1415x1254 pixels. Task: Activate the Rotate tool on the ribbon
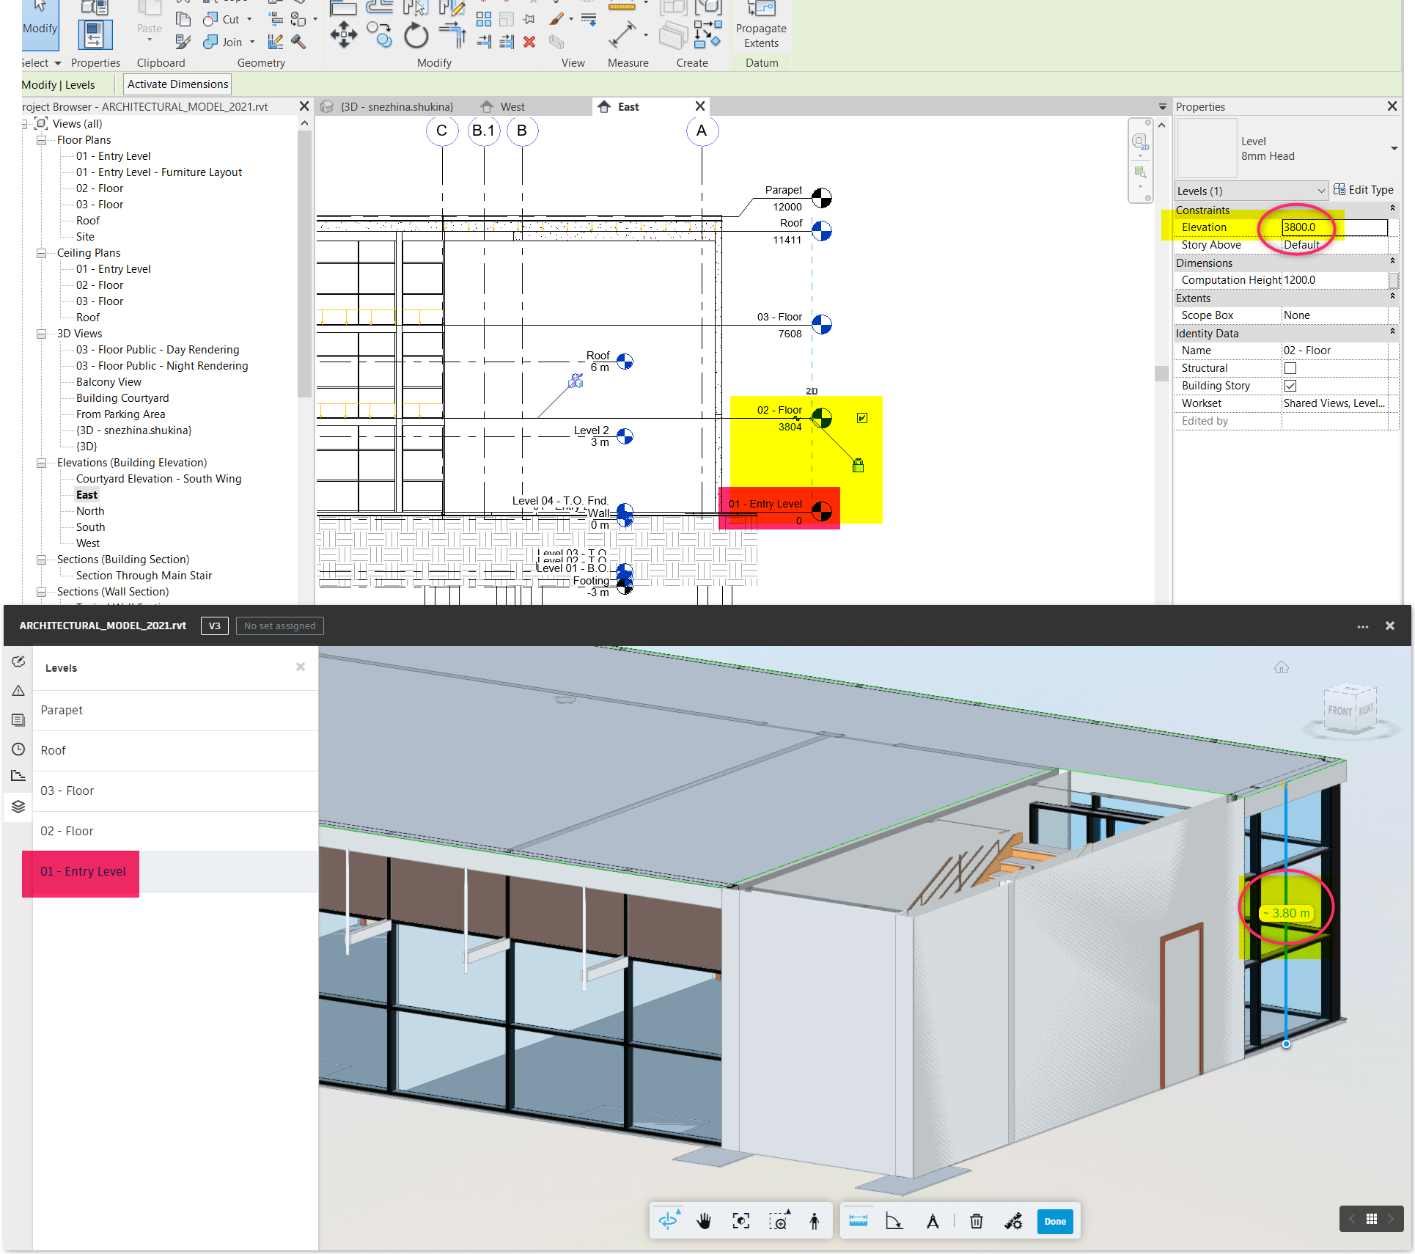coord(416,35)
